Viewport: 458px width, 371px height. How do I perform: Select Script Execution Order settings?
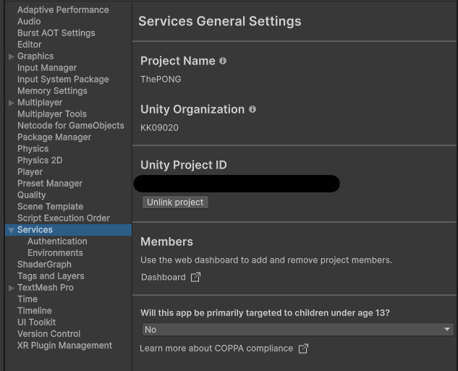[64, 218]
